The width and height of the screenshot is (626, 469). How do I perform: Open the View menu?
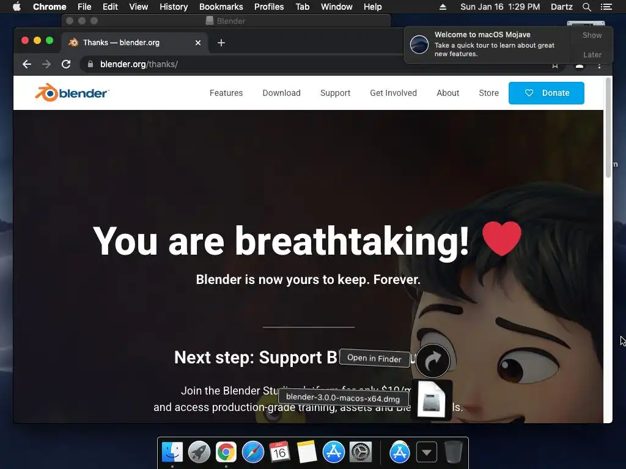139,7
